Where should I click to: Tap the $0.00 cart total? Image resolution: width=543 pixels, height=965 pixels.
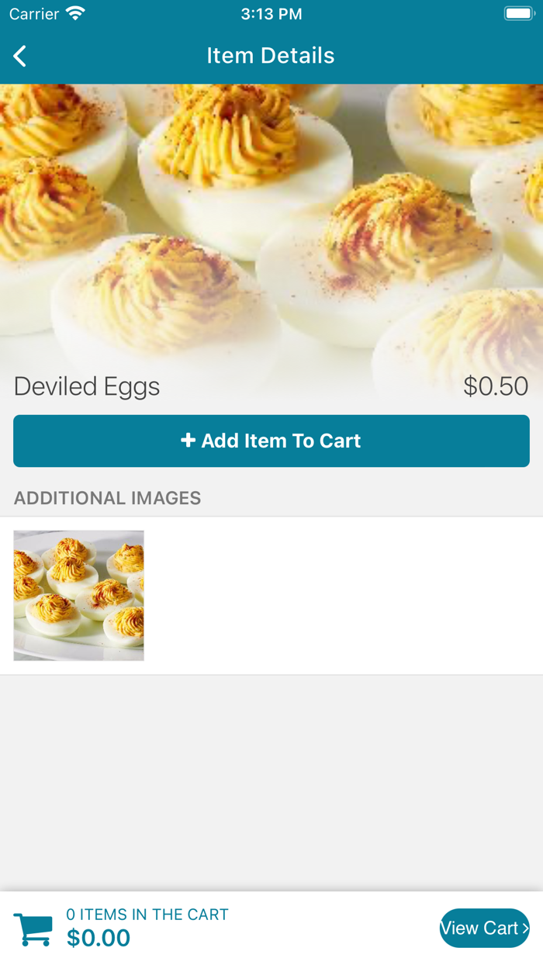click(x=99, y=939)
